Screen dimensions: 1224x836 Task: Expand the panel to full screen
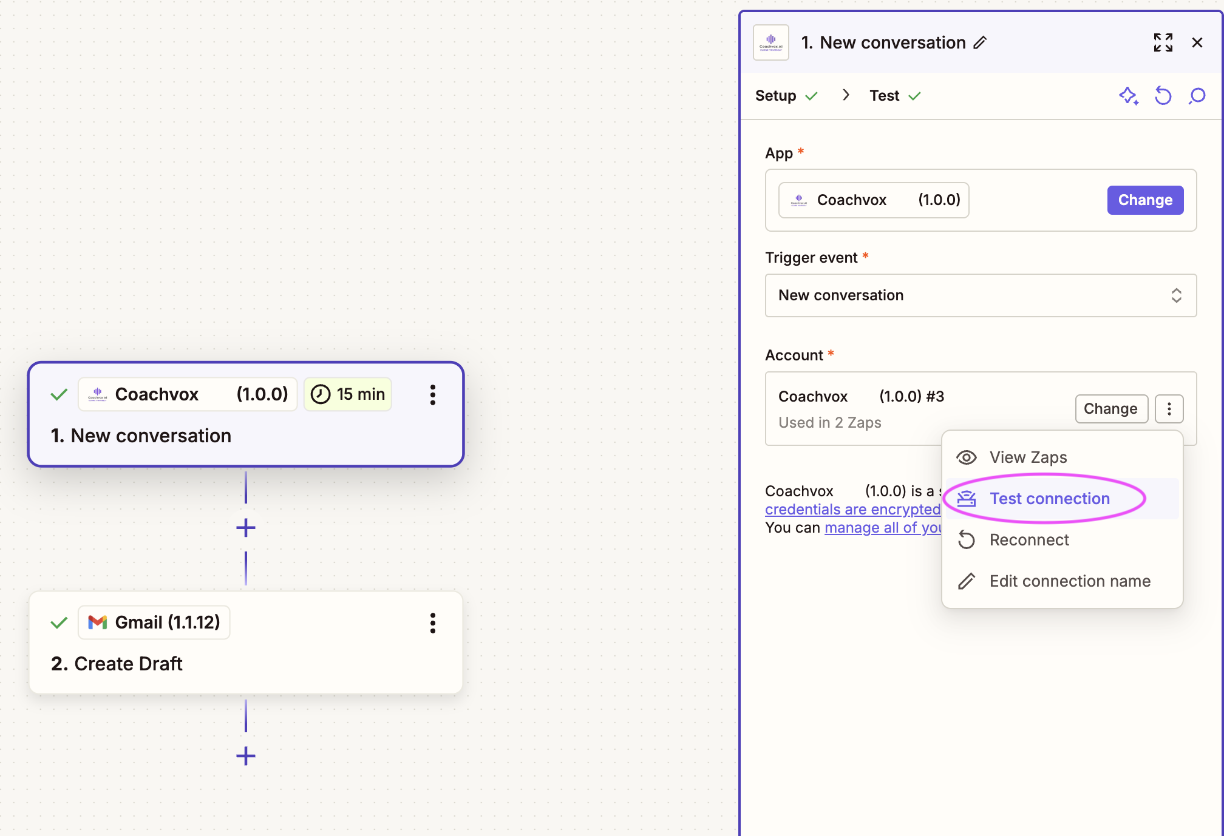[x=1163, y=42]
